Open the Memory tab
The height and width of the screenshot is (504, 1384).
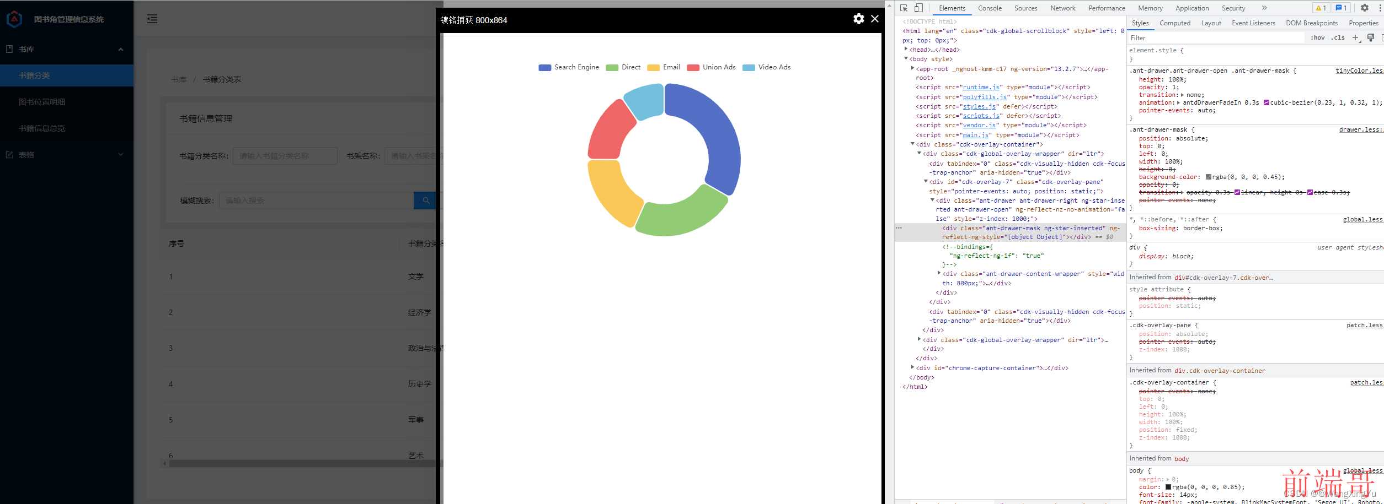tap(1150, 8)
